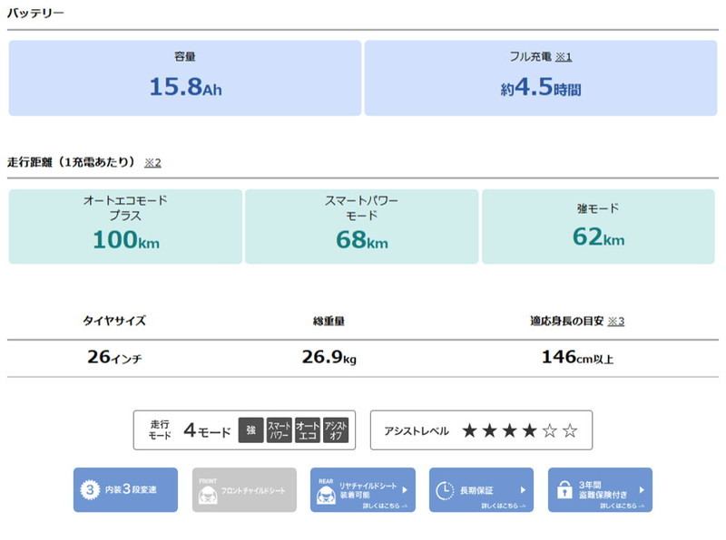Click the スマートパワーモード 68km panel
Image resolution: width=726 pixels, height=540 pixels.
coord(361,227)
